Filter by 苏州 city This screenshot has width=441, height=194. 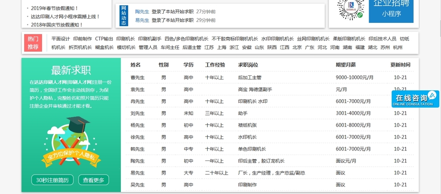(385, 47)
